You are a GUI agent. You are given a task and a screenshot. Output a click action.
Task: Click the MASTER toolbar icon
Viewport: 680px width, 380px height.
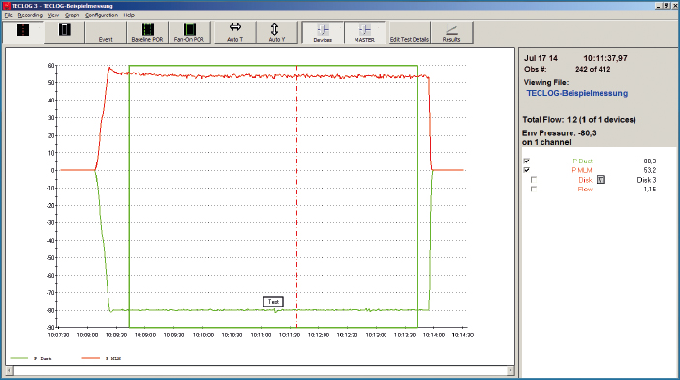364,33
